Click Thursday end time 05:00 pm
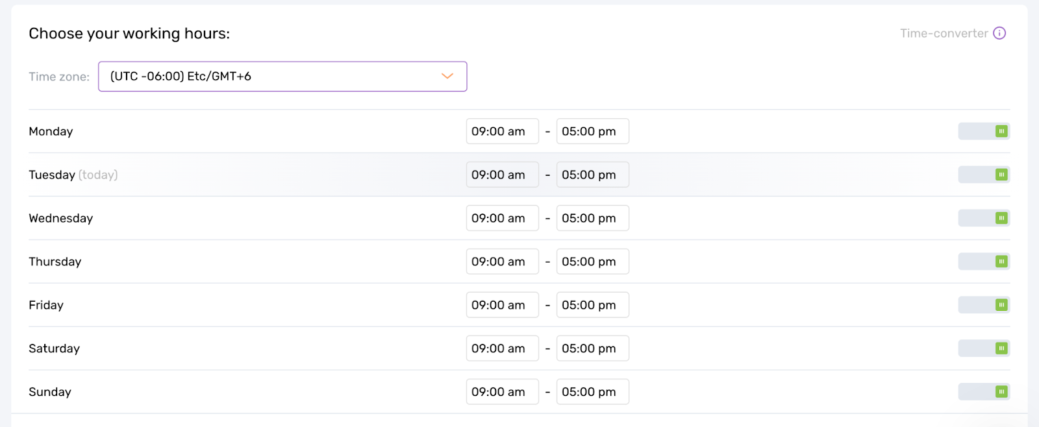1039x427 pixels. click(x=593, y=262)
